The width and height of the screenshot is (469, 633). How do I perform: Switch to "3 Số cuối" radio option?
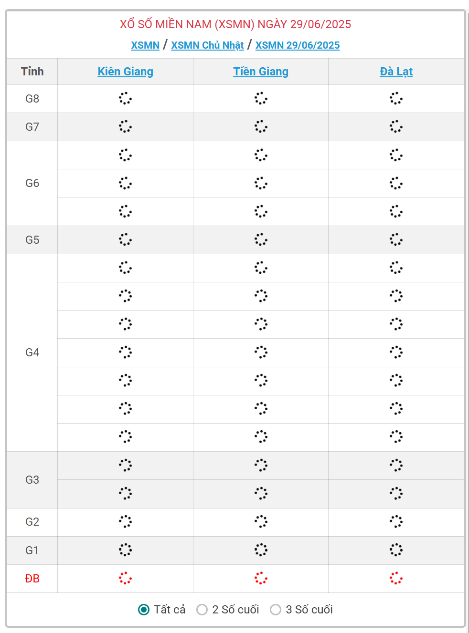pyautogui.click(x=276, y=610)
